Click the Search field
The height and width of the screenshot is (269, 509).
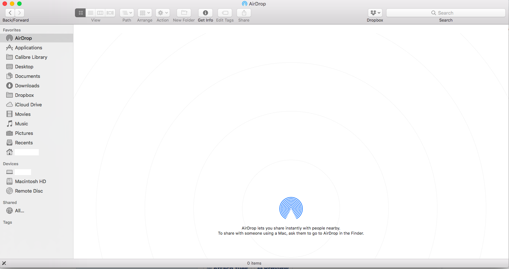tap(446, 13)
